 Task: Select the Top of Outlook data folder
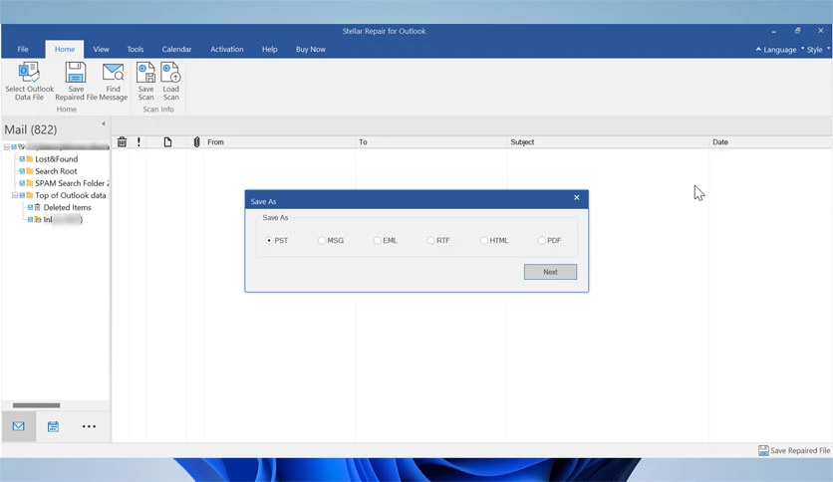[70, 195]
